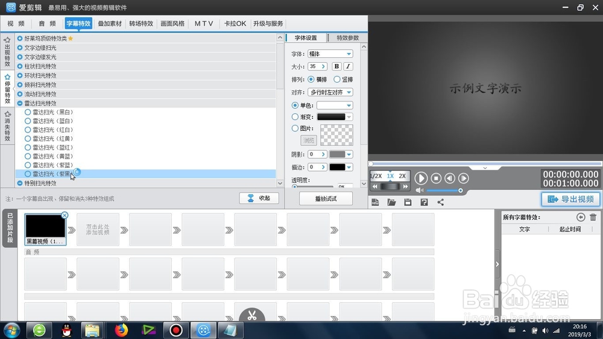Viewport: 603px width, 339px height.
Task: Click the rewind double-arrow speed icon
Action: click(375, 186)
